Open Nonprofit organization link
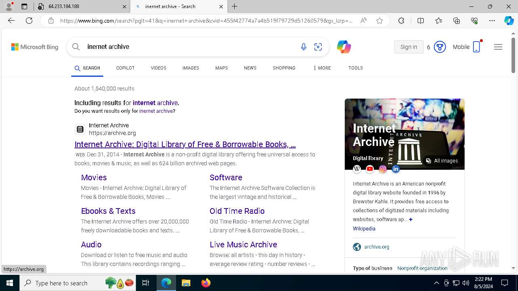518x291 pixels. tap(422, 268)
